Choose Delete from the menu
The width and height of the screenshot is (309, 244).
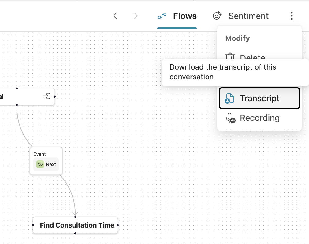[252, 57]
